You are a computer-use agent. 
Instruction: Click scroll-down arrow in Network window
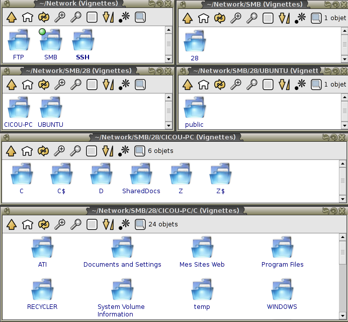[168, 59]
